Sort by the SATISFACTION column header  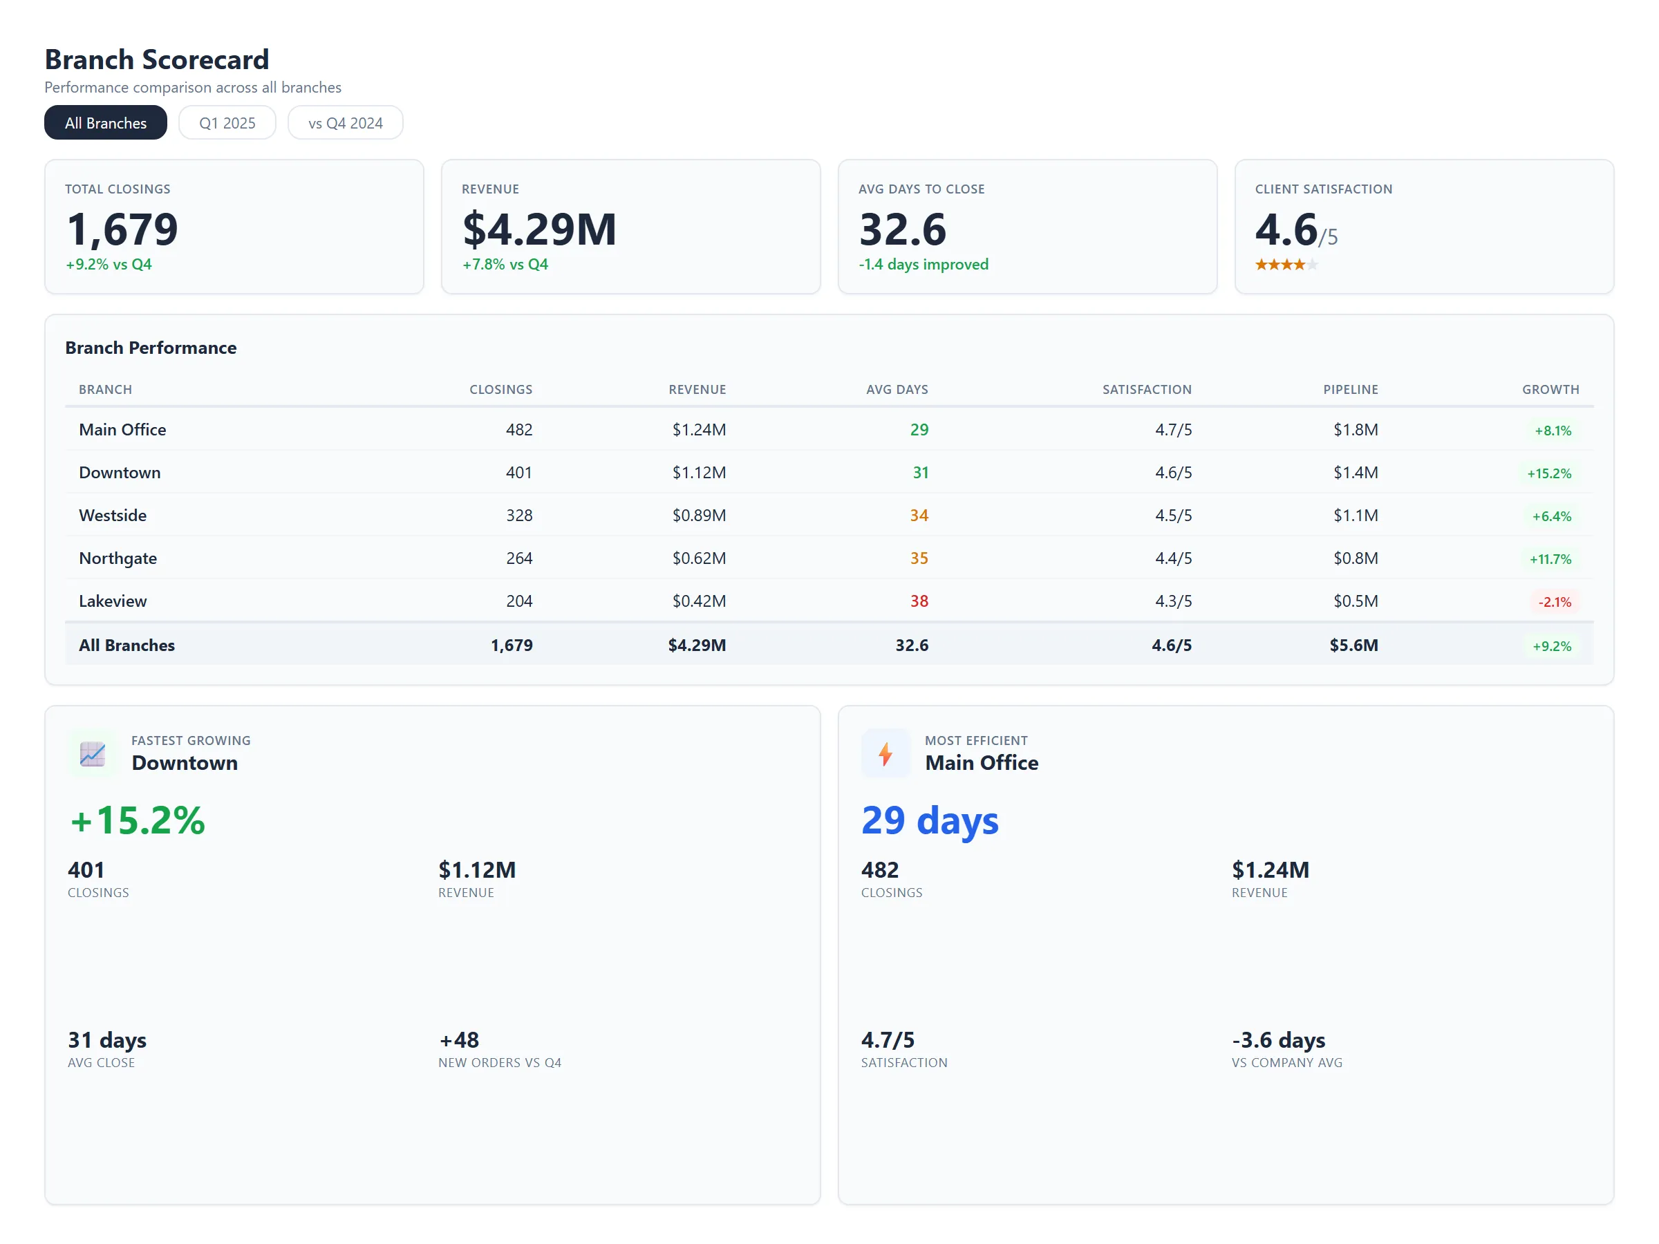pos(1146,389)
